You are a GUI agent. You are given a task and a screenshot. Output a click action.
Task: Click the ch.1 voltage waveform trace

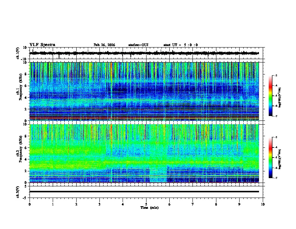[x=144, y=53]
